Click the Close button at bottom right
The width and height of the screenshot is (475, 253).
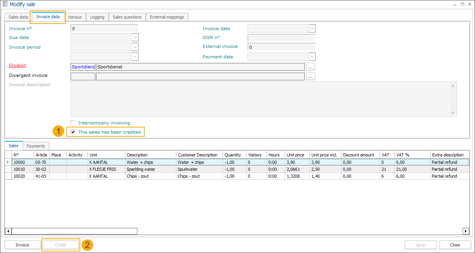click(455, 245)
